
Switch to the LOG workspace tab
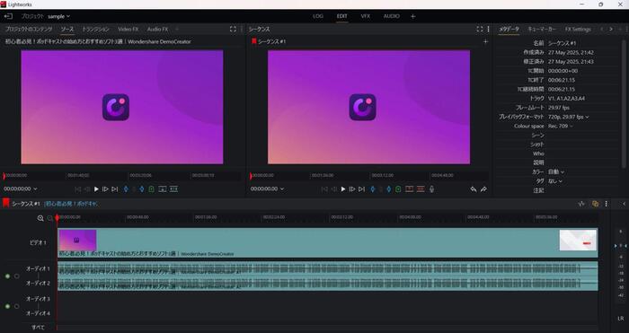[318, 16]
